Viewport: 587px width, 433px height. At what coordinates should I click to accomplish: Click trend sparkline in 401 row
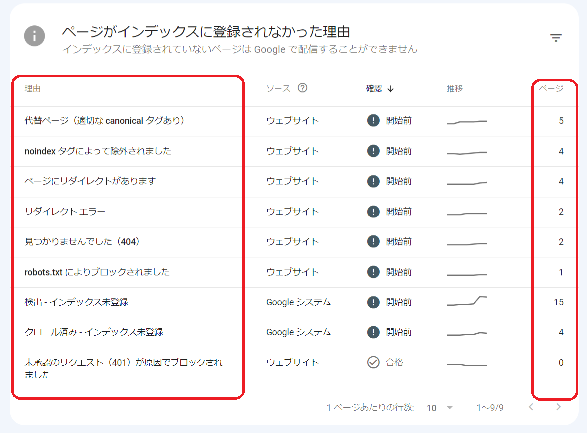tap(467, 365)
